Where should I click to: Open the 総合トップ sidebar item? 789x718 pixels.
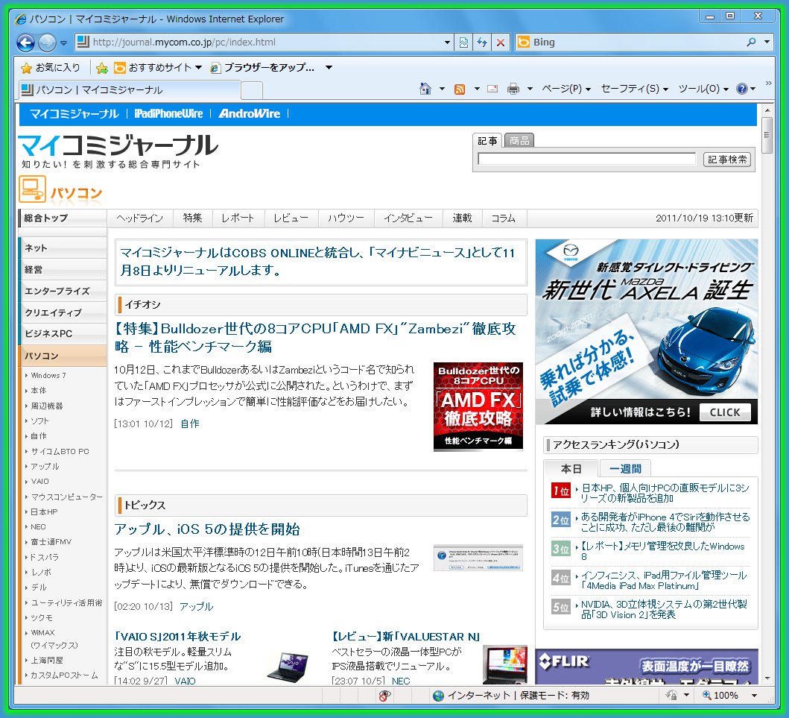pos(63,218)
